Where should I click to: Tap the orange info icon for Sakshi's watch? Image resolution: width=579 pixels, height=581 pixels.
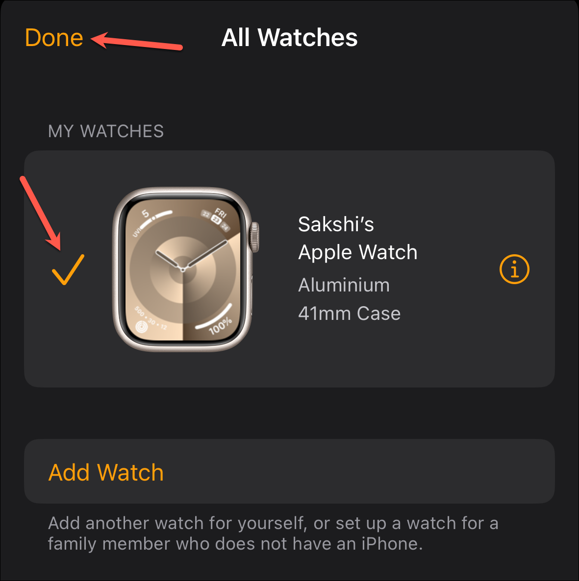pos(514,269)
